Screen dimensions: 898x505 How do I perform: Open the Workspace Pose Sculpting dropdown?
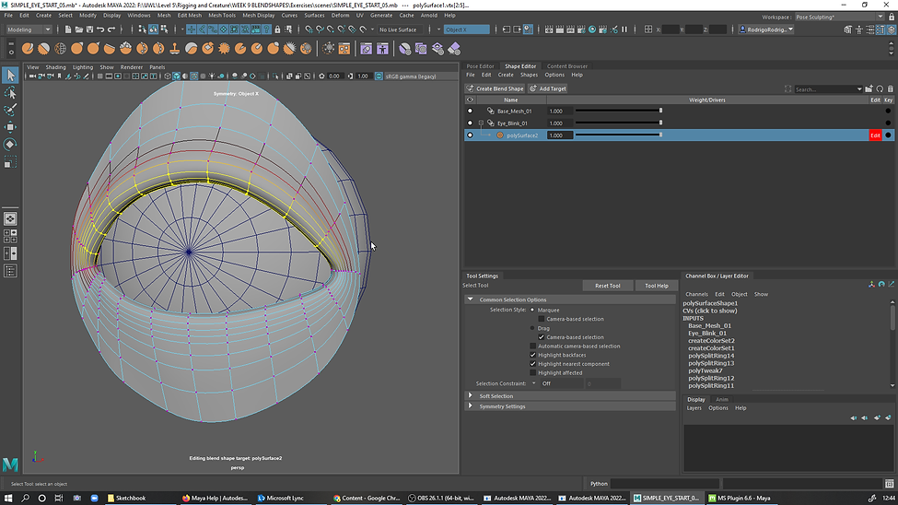[x=839, y=17]
